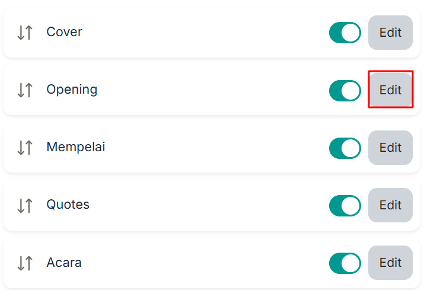This screenshot has width=424, height=290.
Task: Click Edit next to Quotes
Action: [390, 205]
